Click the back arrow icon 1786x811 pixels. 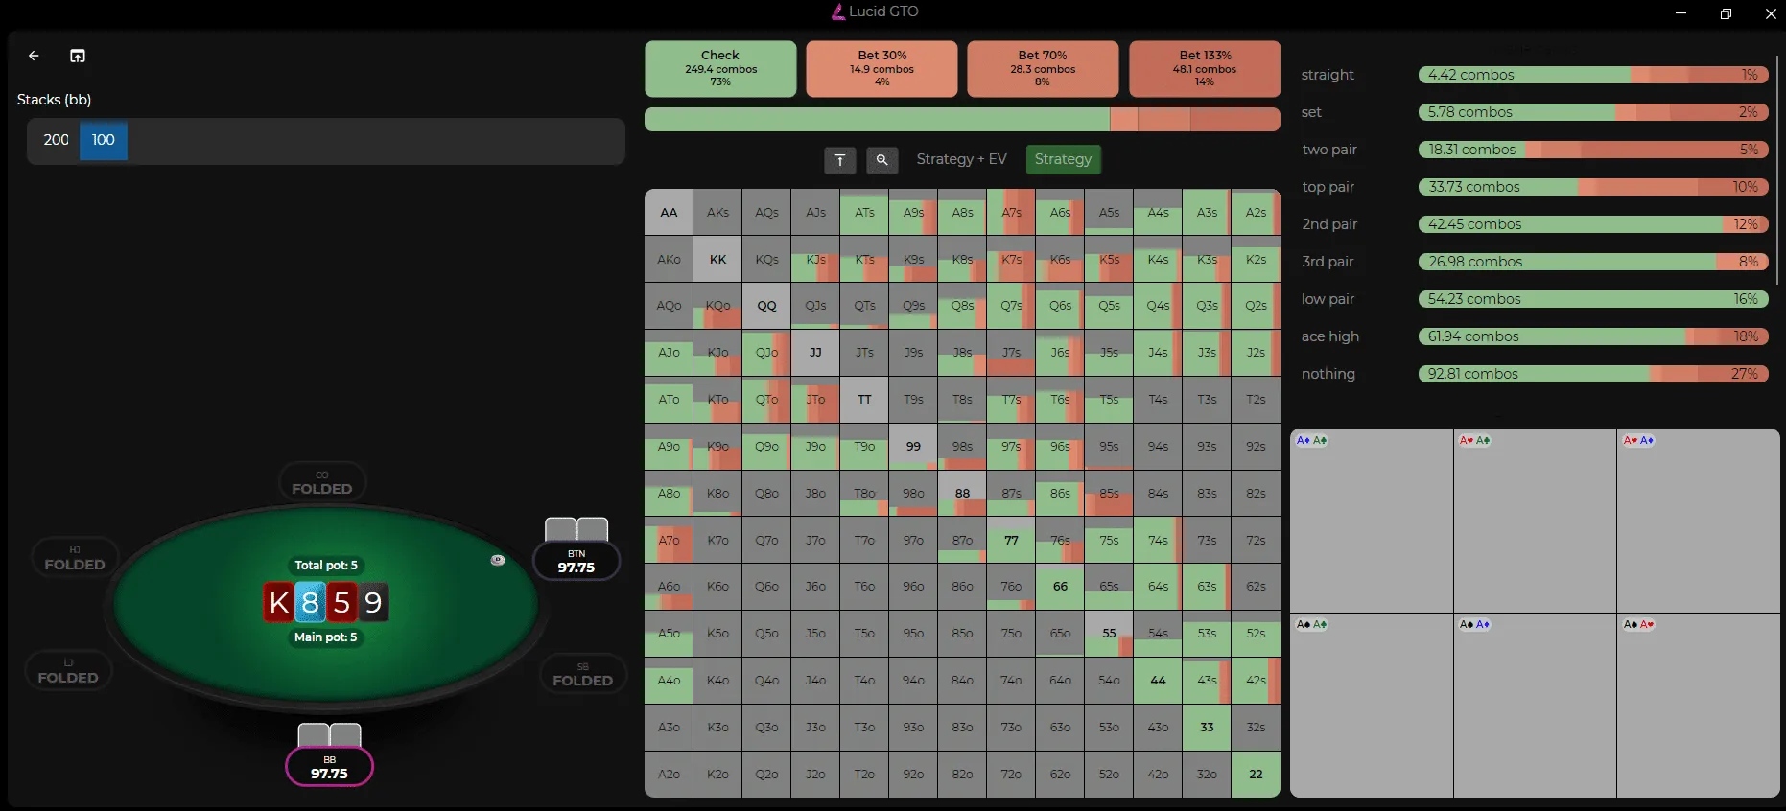pyautogui.click(x=34, y=56)
